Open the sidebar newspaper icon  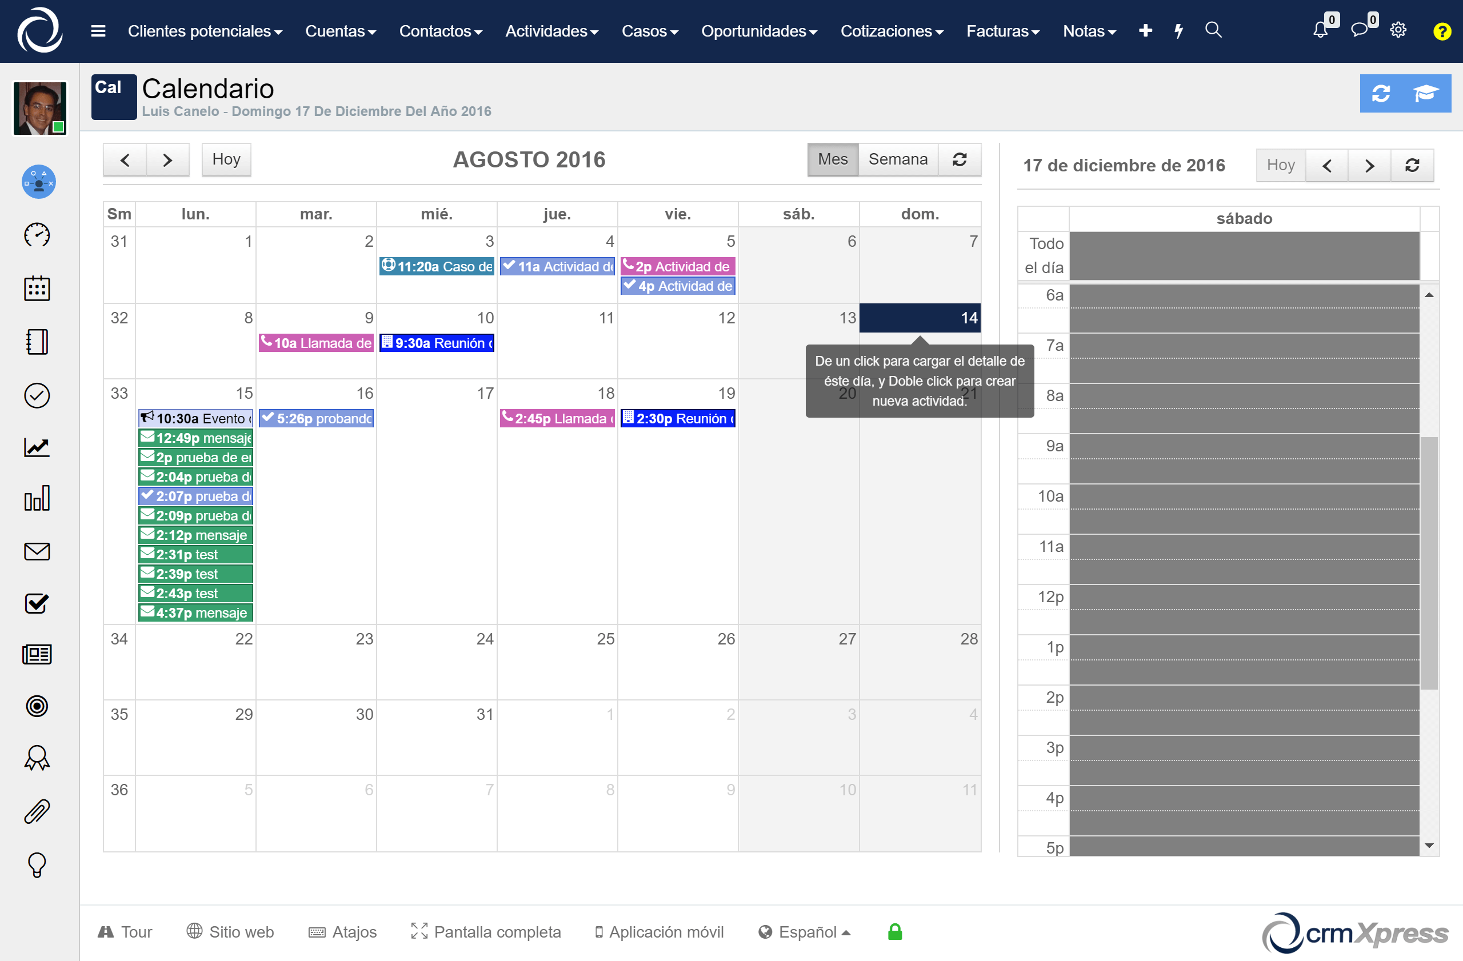pos(37,654)
